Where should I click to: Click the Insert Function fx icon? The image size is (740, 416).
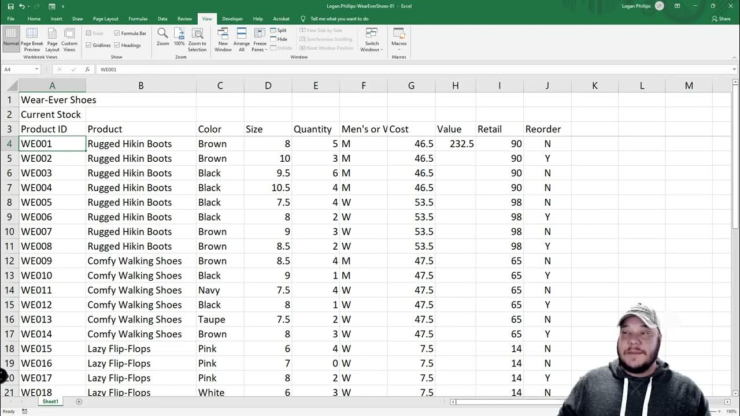tap(87, 69)
